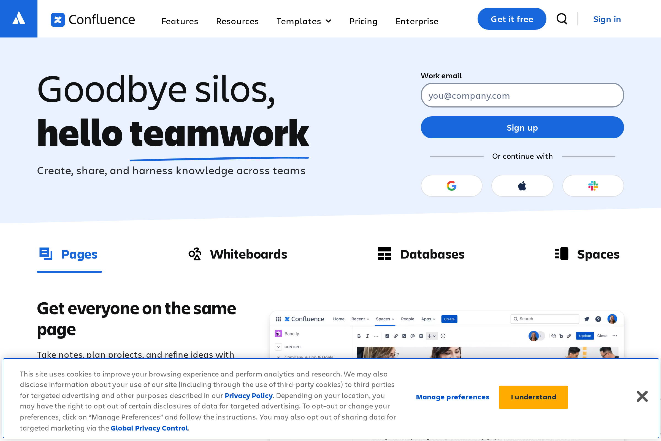661x441 pixels.
Task: Collapse the CONTENT section in the sidebar
Action: point(278,347)
